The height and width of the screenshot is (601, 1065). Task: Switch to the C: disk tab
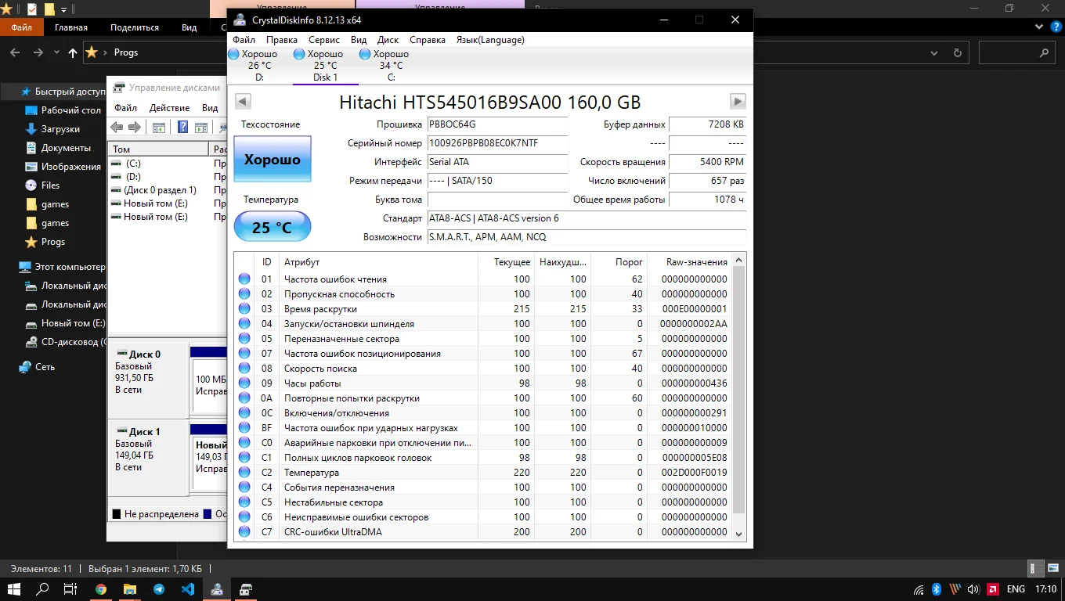391,66
